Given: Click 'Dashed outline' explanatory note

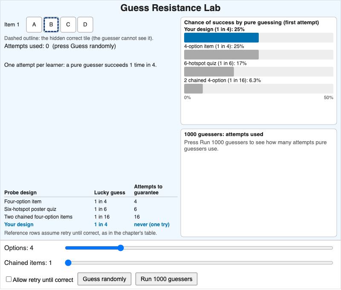Looking at the screenshot, I should point(79,38).
